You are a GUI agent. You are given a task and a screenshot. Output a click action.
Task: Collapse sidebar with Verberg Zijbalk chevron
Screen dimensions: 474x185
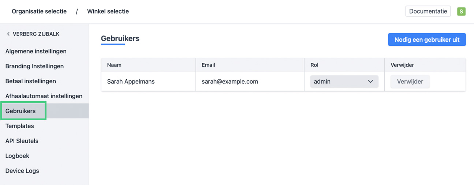pyautogui.click(x=8, y=34)
